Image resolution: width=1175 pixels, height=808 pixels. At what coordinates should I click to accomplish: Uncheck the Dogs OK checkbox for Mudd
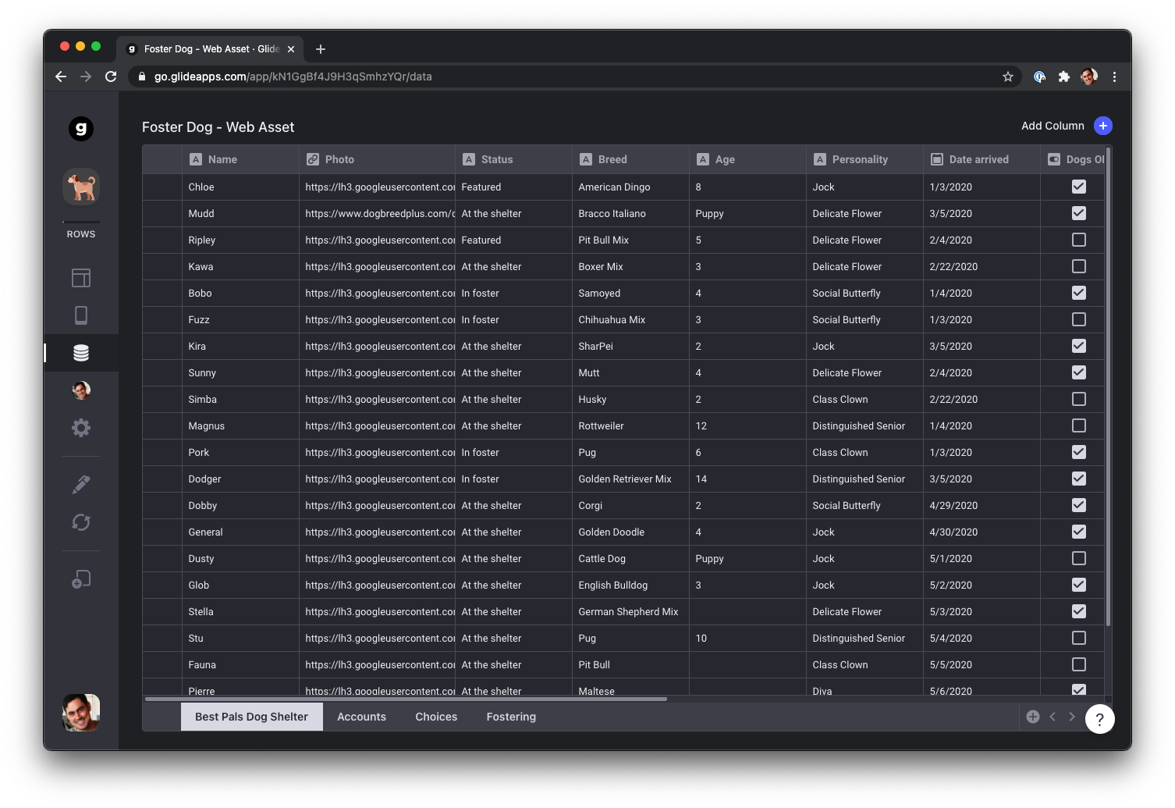[x=1079, y=213]
